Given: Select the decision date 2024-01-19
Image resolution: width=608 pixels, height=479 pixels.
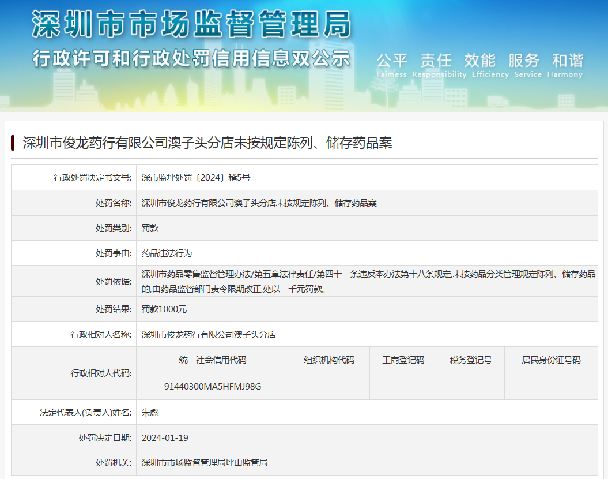Looking at the screenshot, I should (x=165, y=438).
